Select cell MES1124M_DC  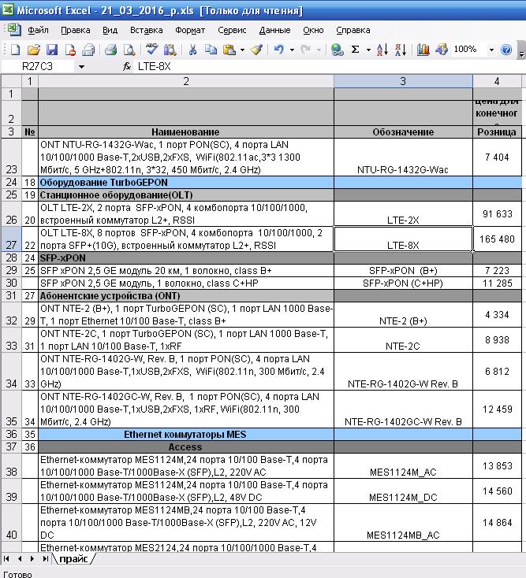403,491
